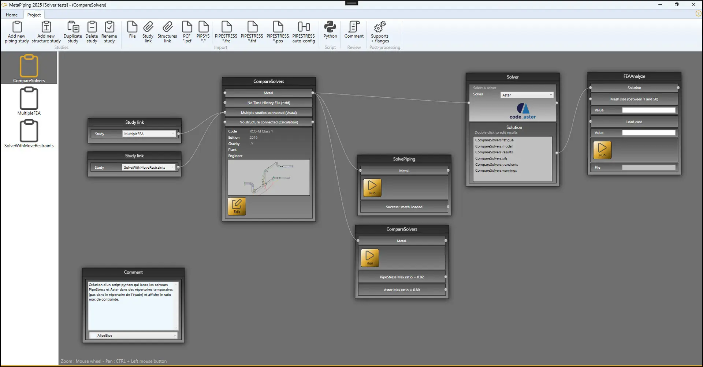The image size is (703, 367).
Task: Select CompareSolvers.results in the Solution list
Action: pyautogui.click(x=494, y=152)
